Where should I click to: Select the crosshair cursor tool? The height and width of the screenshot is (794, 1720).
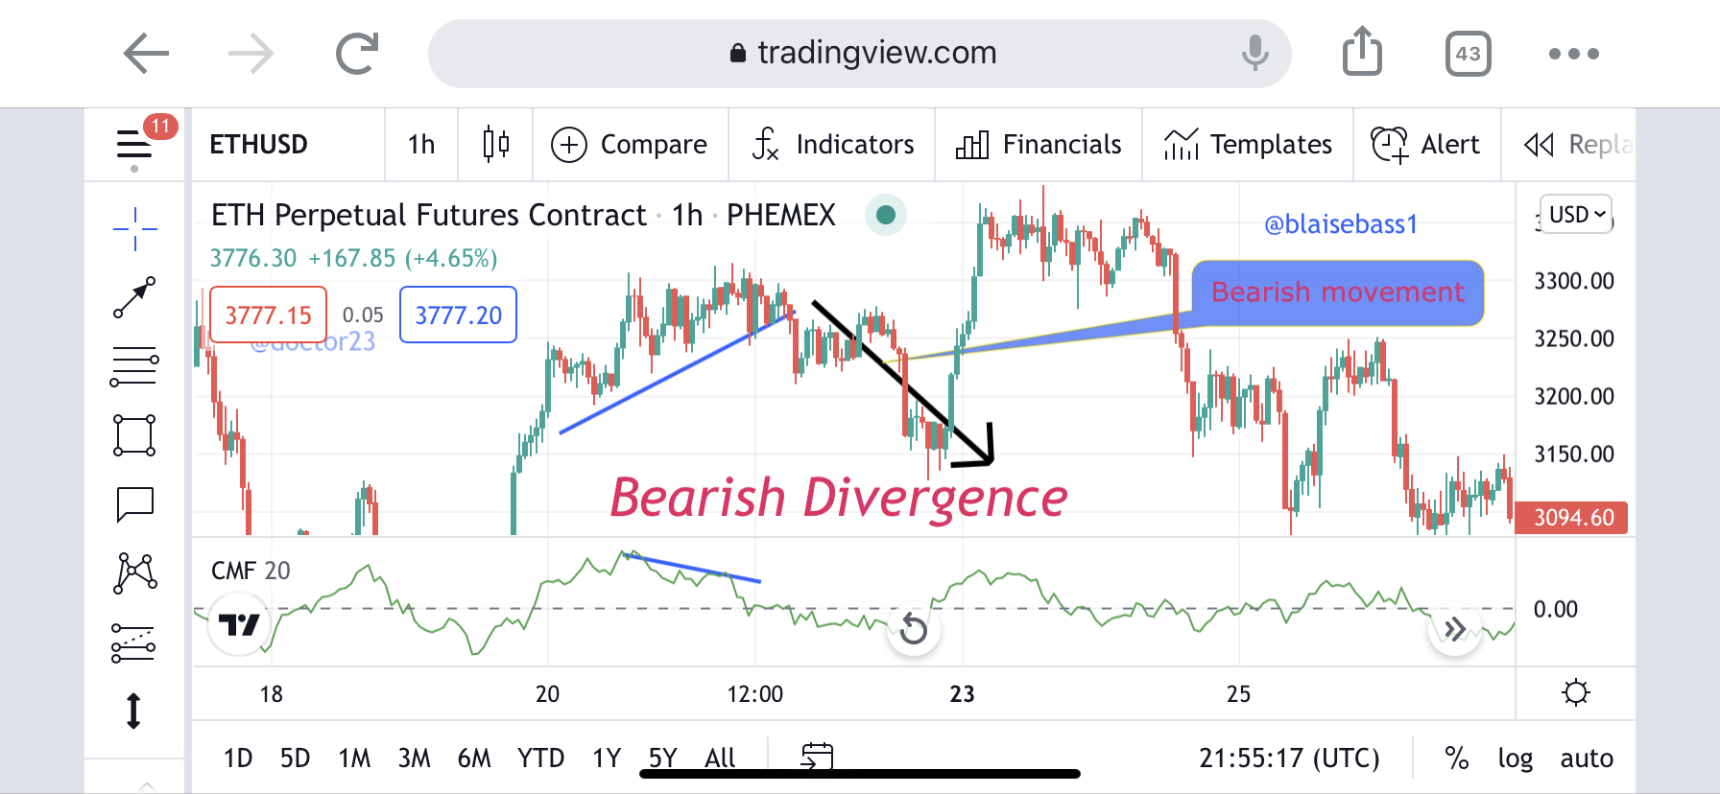click(x=134, y=229)
